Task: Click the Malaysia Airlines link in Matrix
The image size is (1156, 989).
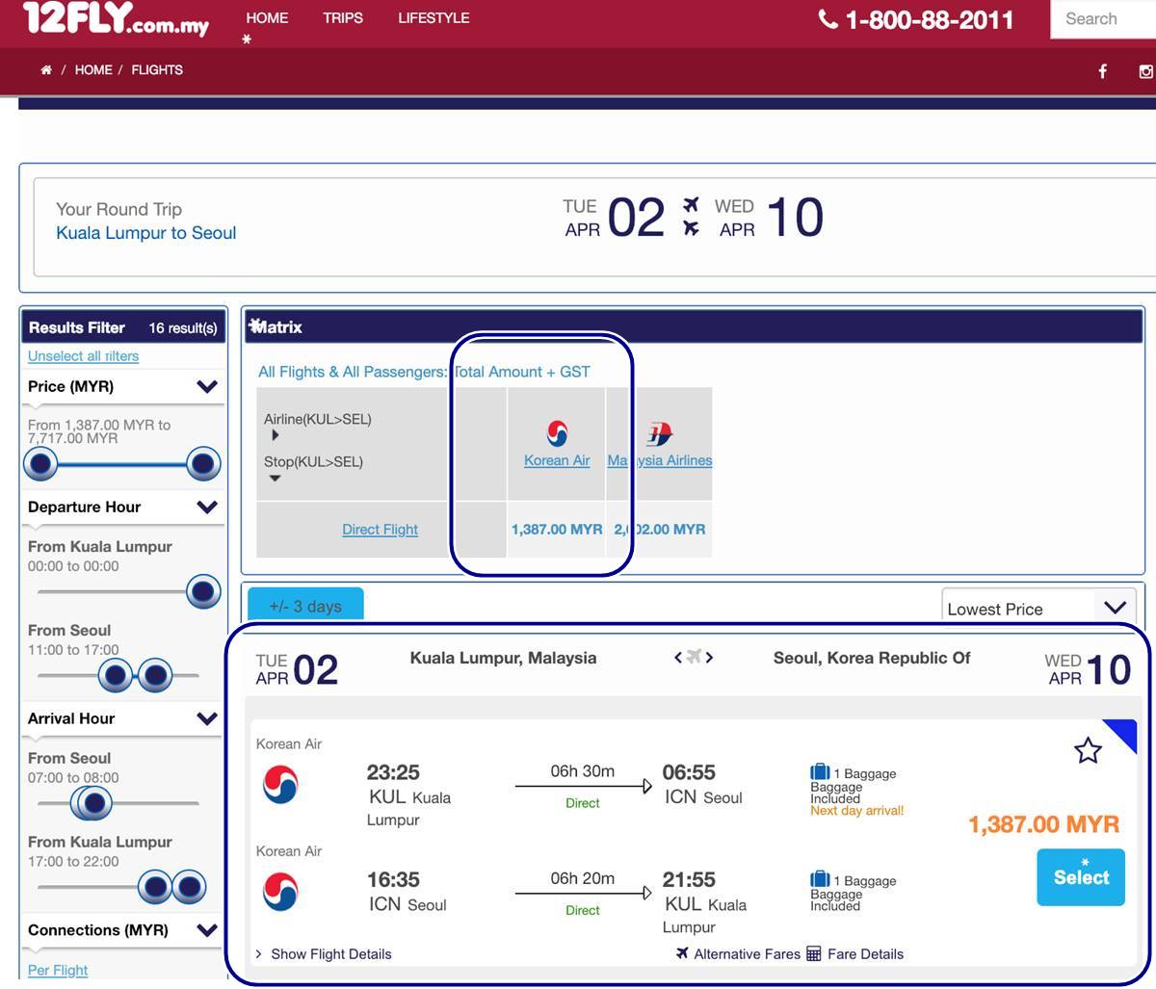Action: pyautogui.click(x=660, y=460)
